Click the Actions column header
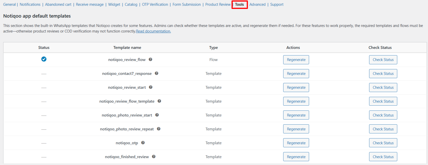 tap(293, 47)
